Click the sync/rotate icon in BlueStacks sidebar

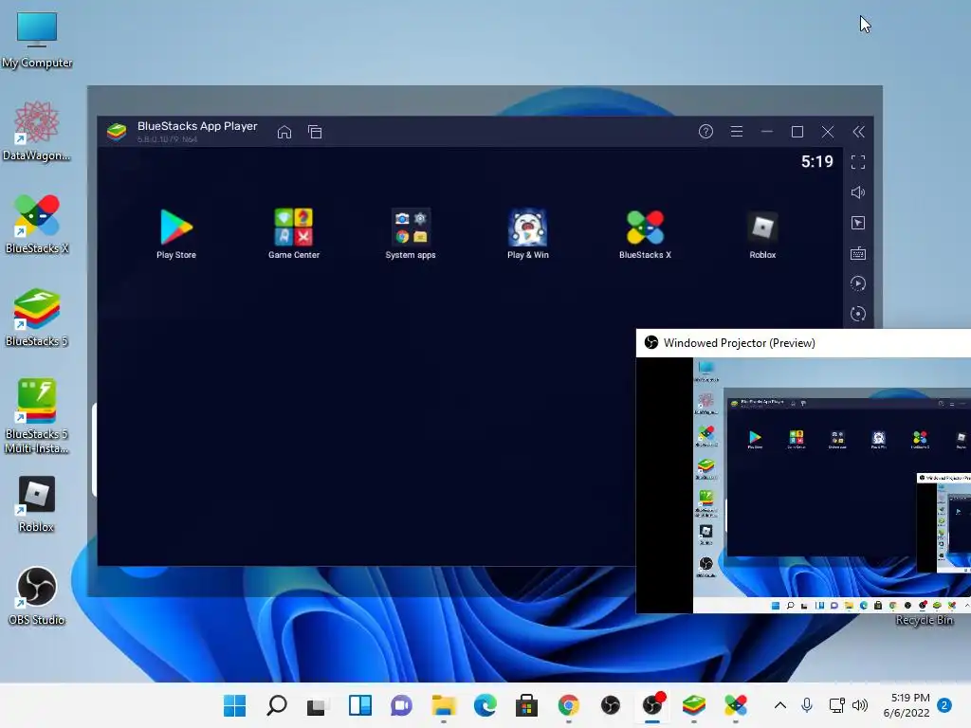pyautogui.click(x=858, y=314)
